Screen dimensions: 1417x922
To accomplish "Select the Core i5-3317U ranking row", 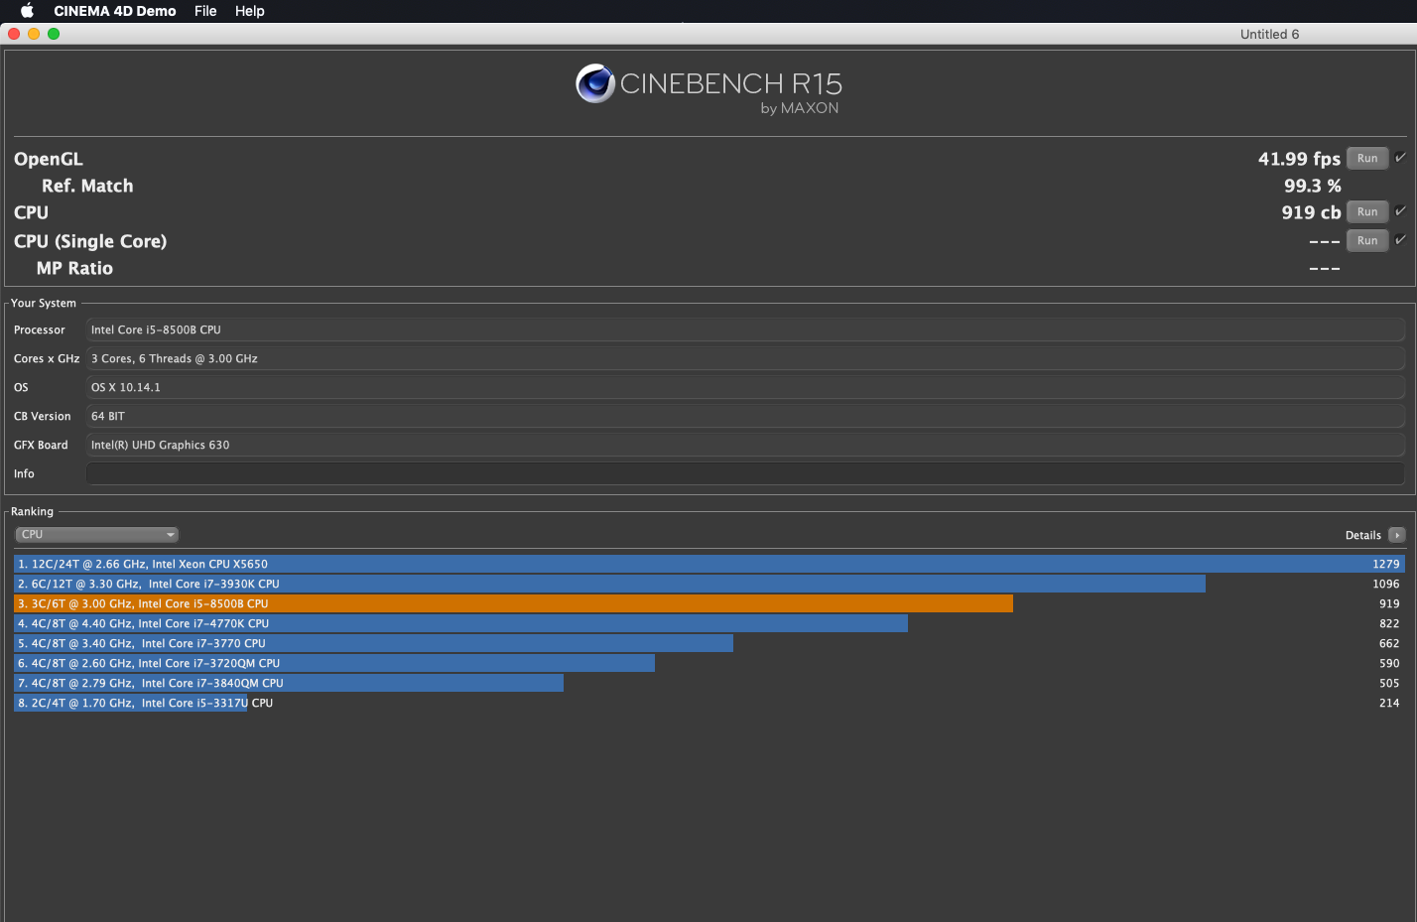I will (709, 703).
